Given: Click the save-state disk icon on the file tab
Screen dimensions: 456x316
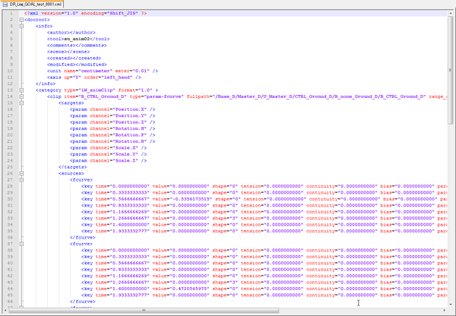Looking at the screenshot, I should (5, 5).
